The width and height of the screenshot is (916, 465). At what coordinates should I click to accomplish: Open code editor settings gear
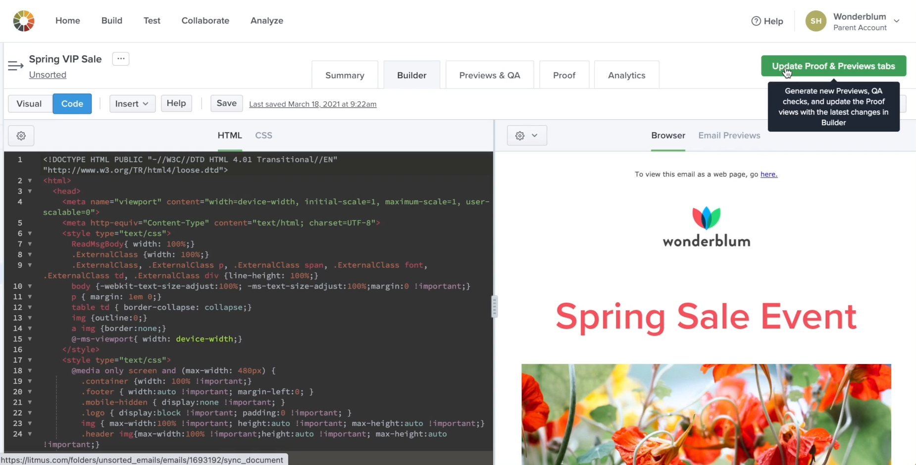pos(21,136)
